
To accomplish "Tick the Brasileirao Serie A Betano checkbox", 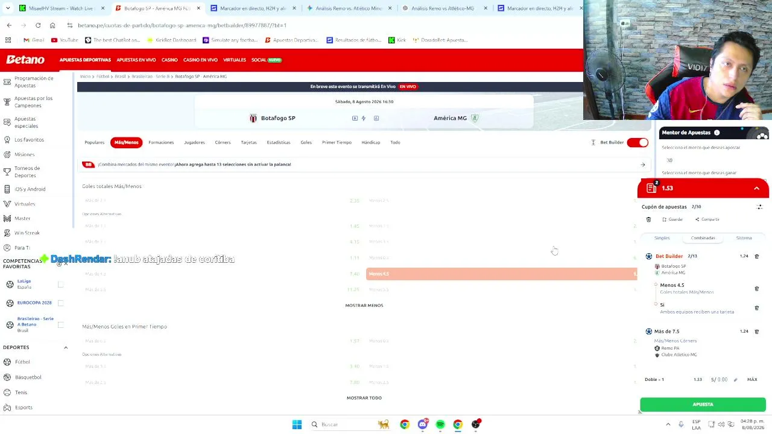I will (60, 324).
